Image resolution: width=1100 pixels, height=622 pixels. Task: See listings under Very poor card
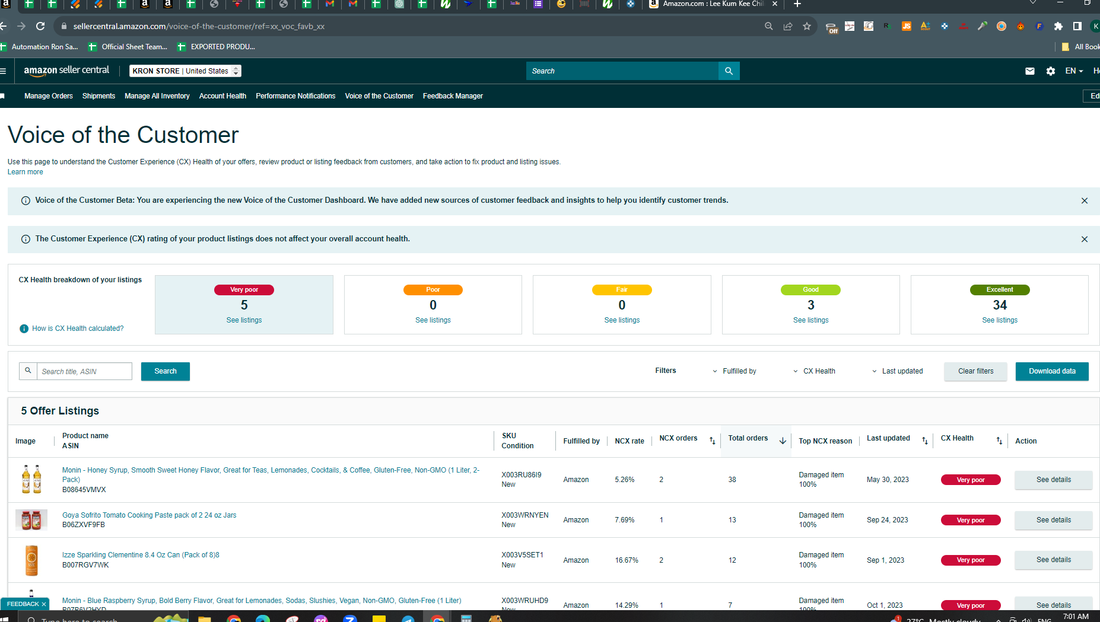(x=244, y=320)
